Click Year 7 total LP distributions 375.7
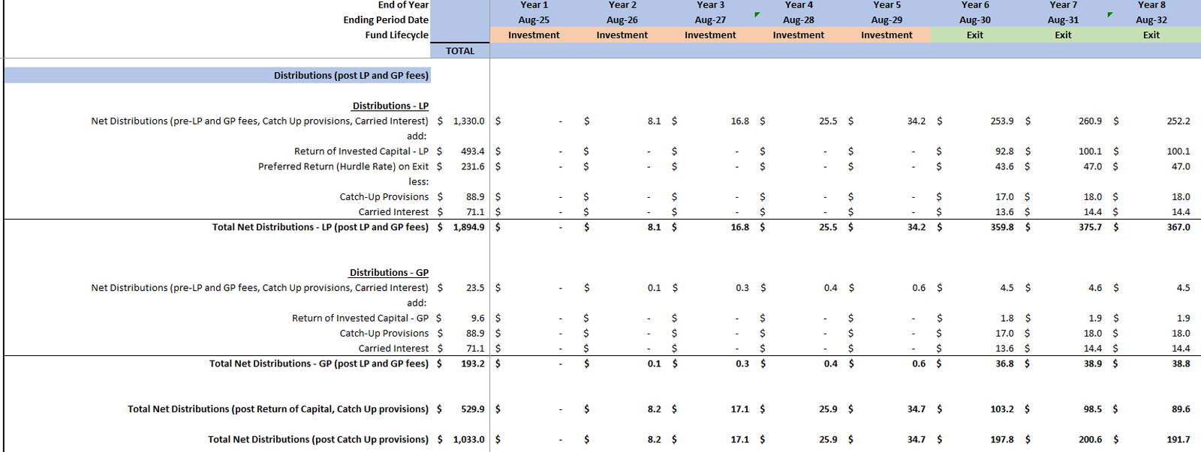The image size is (1201, 452). 1090,227
